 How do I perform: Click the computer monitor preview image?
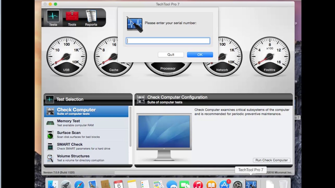tap(164, 137)
